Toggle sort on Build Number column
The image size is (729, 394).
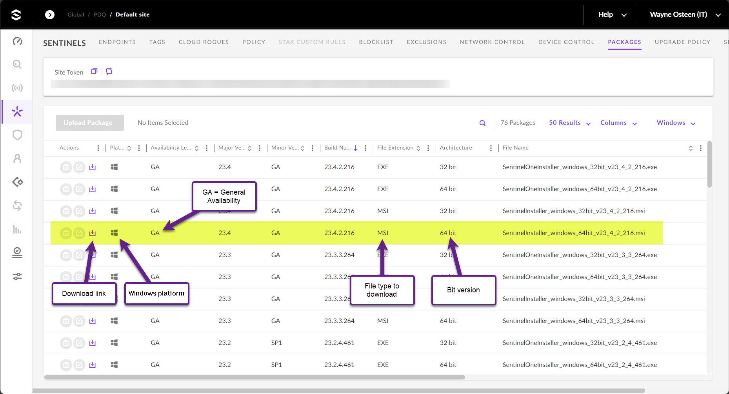[356, 148]
